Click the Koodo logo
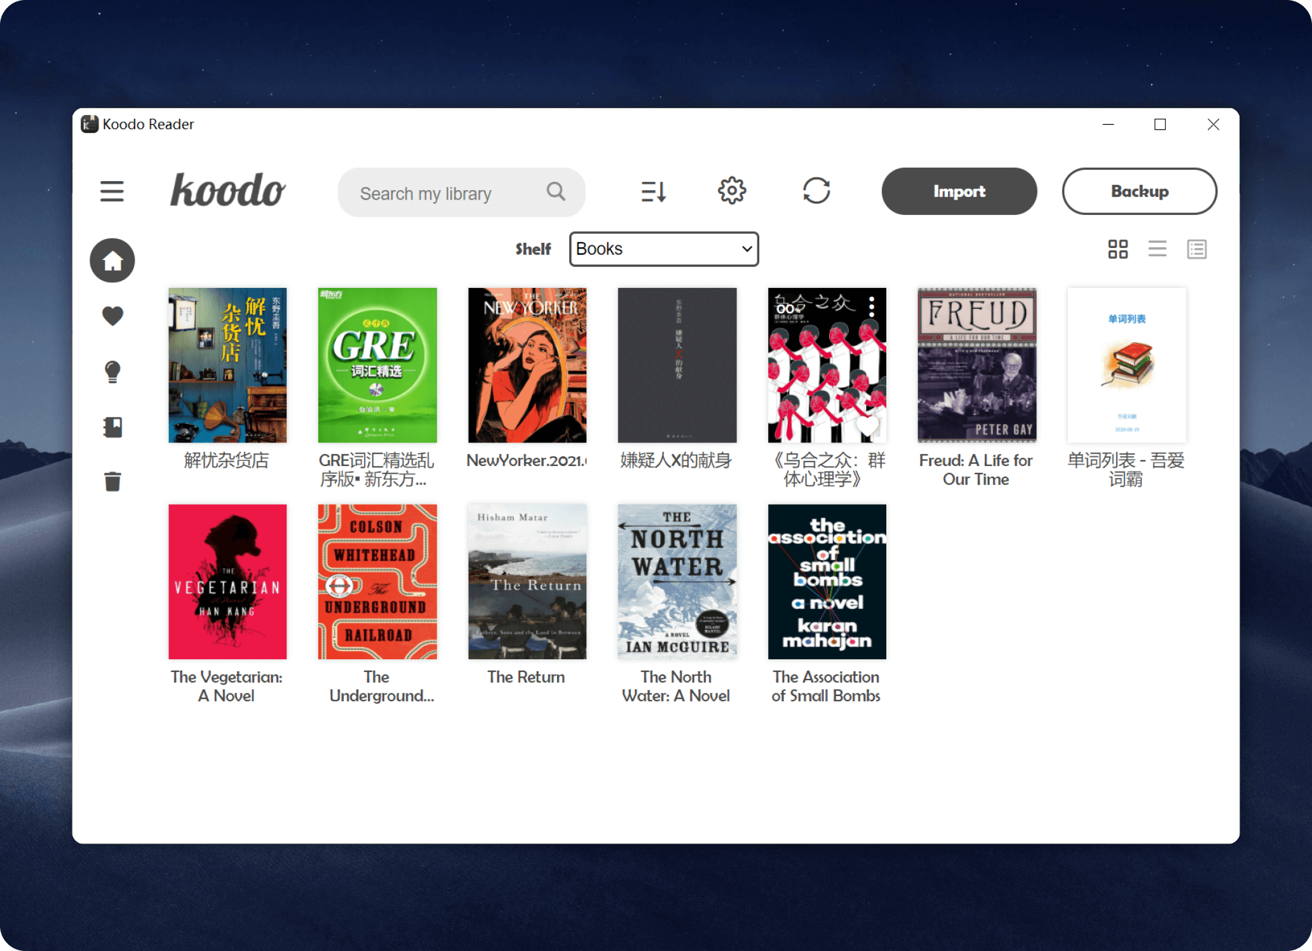The height and width of the screenshot is (951, 1312). [x=227, y=190]
